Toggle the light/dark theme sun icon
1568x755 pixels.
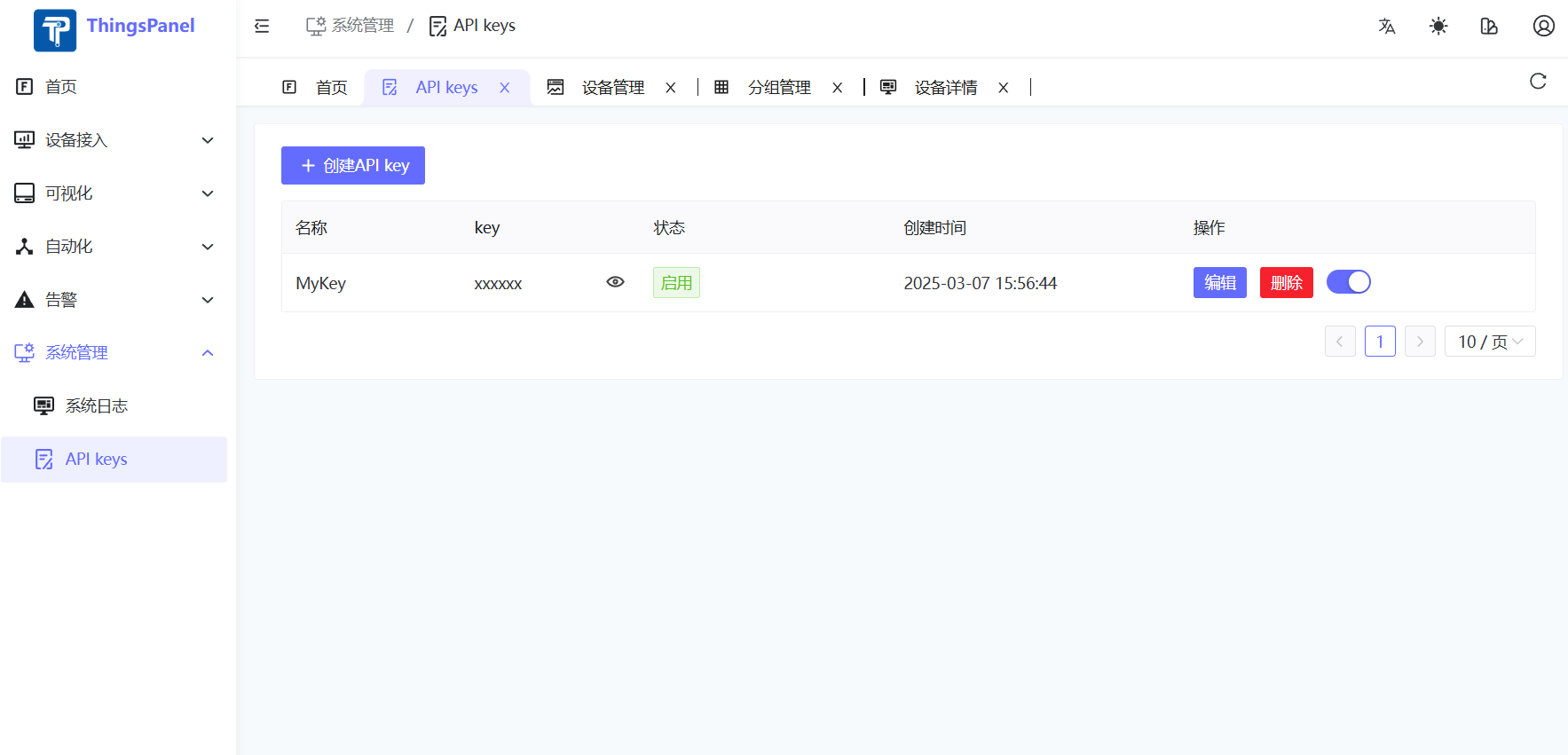coord(1438,27)
